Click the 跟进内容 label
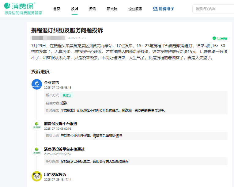This screenshot has width=234, height=187. tap(52, 136)
